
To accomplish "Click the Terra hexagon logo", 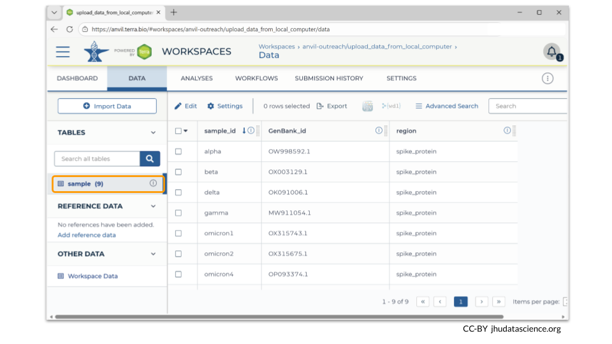I will [x=145, y=52].
